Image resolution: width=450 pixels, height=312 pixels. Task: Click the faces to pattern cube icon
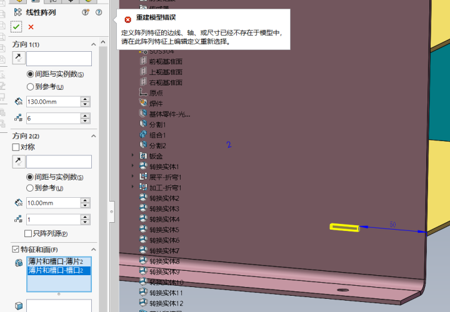(19, 306)
